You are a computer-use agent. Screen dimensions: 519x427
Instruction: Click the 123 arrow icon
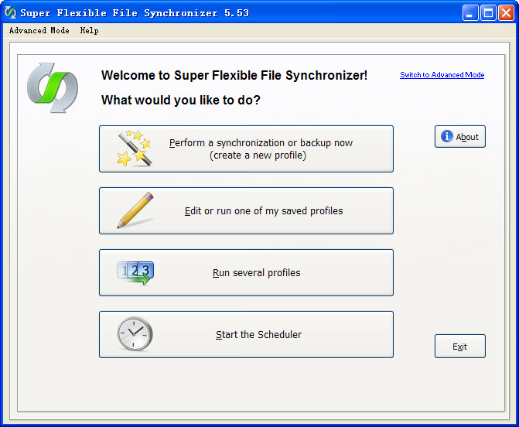click(135, 272)
